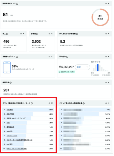Screen dimensions: 114x156
Task: Dismiss the 採用企業 card
Action: pyautogui.click(x=109, y=82)
